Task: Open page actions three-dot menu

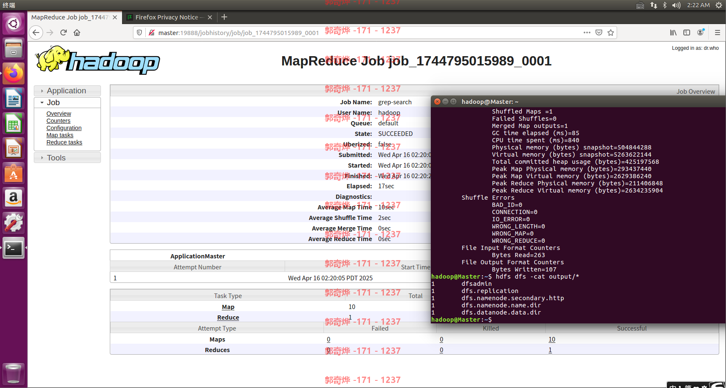Action: point(587,33)
